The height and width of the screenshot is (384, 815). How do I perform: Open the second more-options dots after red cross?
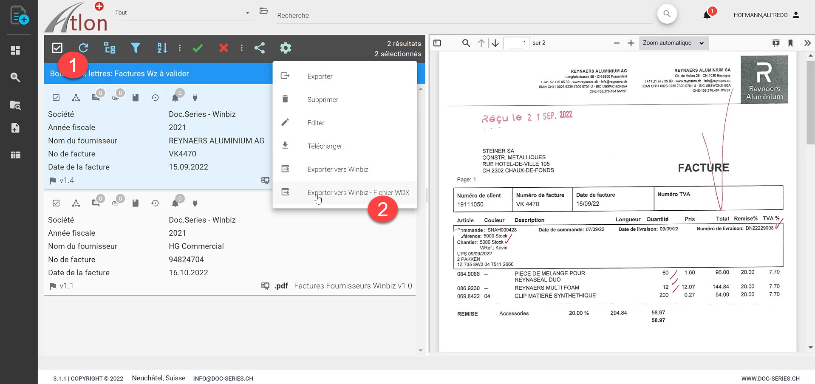point(242,48)
